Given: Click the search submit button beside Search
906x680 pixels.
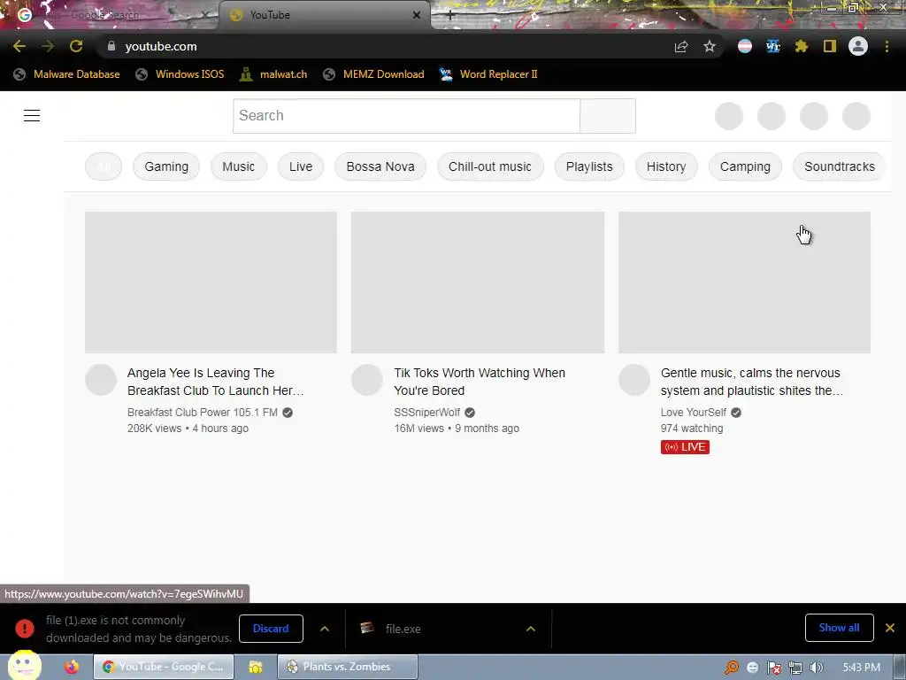Looking at the screenshot, I should point(608,116).
